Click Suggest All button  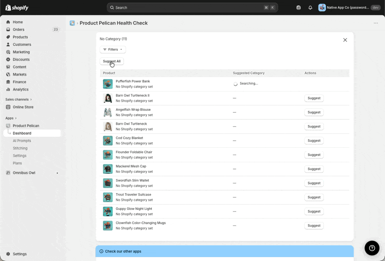[x=112, y=61]
